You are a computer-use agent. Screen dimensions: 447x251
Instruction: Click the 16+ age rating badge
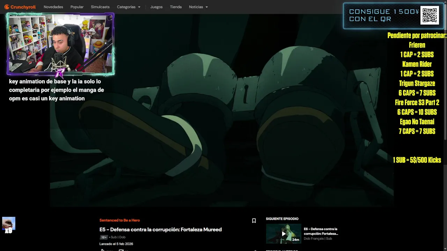click(104, 237)
